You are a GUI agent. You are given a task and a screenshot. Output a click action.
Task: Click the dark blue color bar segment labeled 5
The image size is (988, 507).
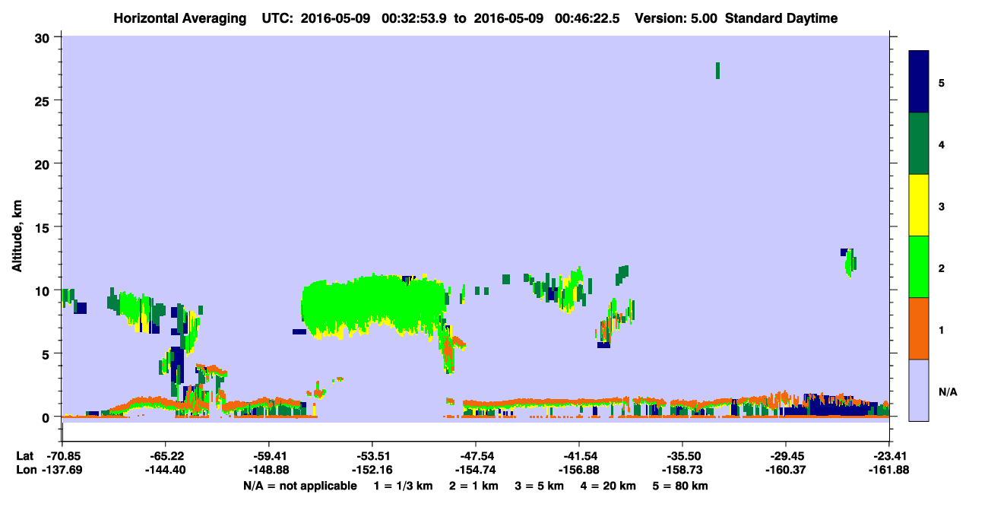click(x=919, y=81)
